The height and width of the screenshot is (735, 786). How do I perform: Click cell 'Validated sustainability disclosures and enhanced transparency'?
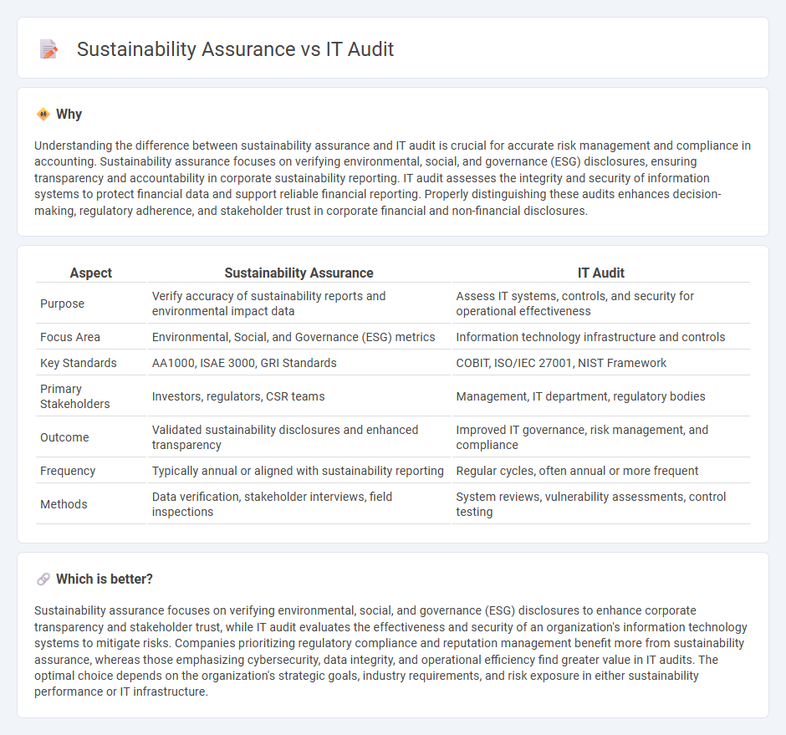click(x=299, y=437)
